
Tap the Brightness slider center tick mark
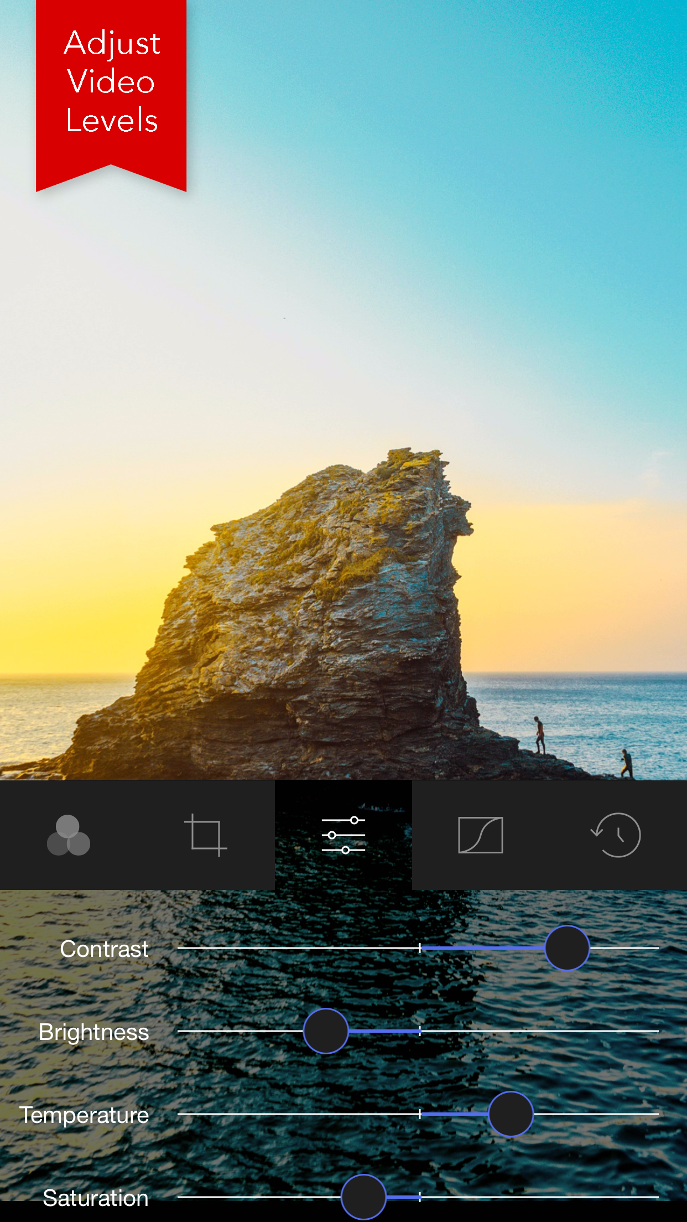420,1031
